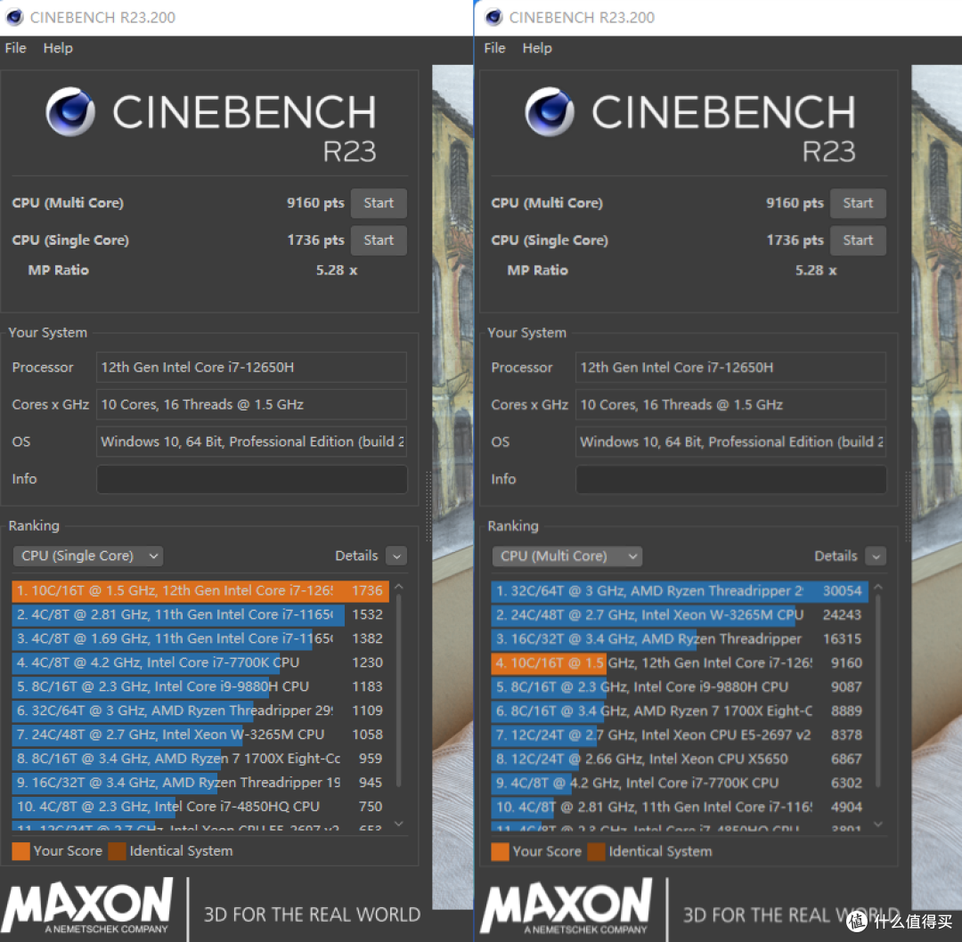
Task: Select i7-12650H row scoring 9160
Action: pyautogui.click(x=680, y=662)
